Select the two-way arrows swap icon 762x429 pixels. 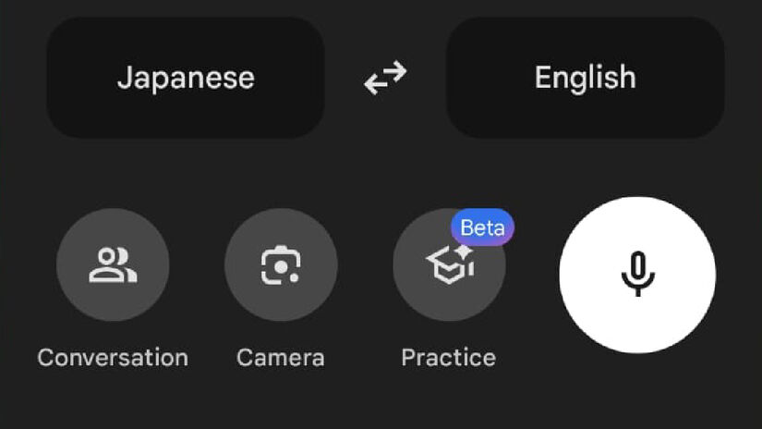point(385,78)
